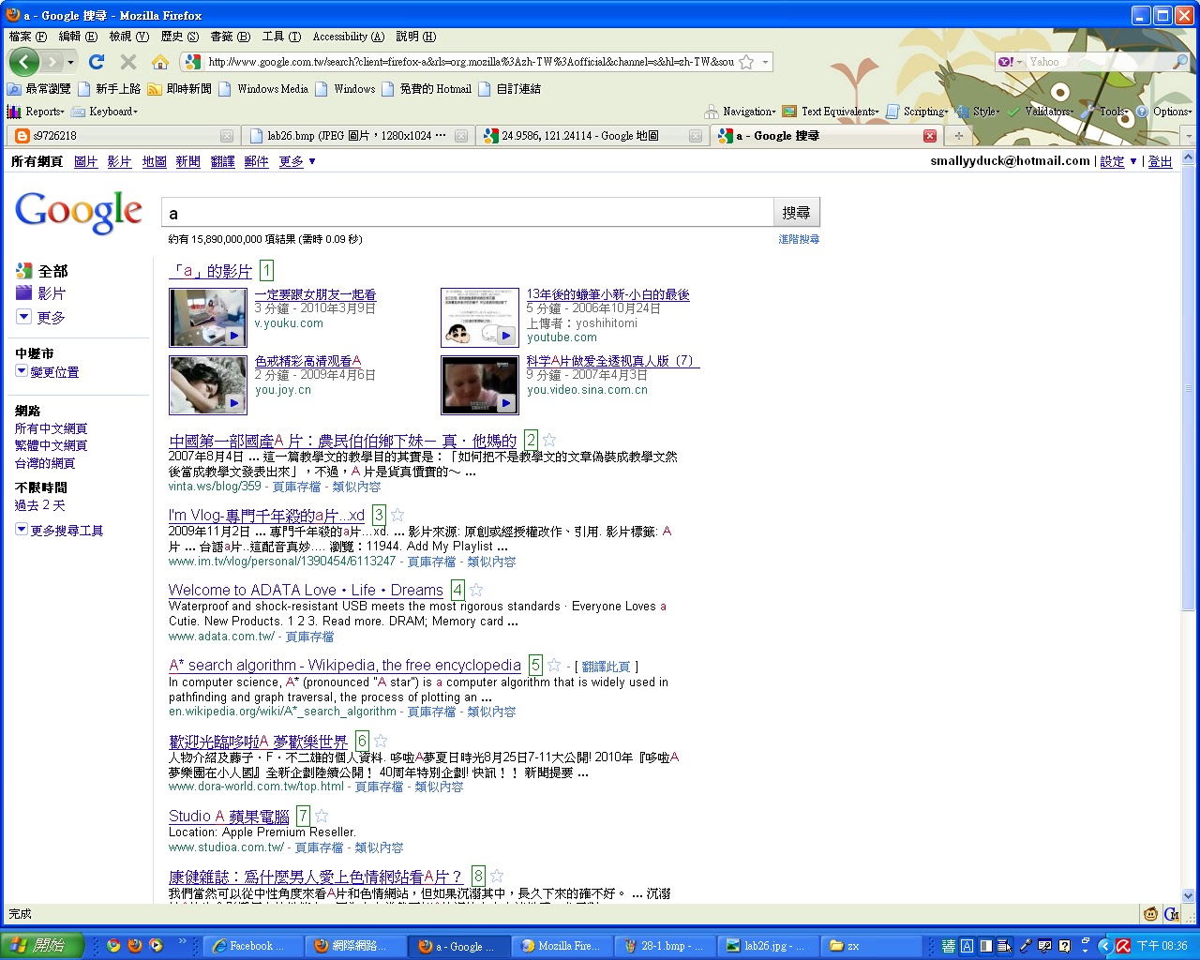Screen dimensions: 1200x960
Task: Switch to the s9726218 tab
Action: (x=122, y=136)
